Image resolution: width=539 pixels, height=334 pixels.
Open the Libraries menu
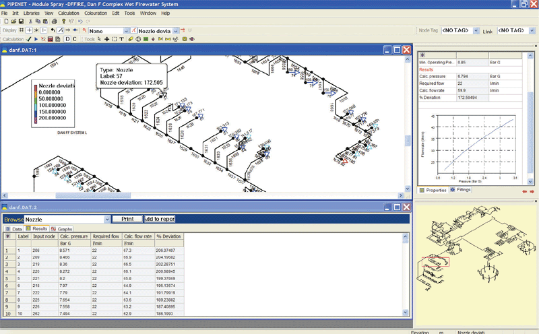(x=31, y=13)
